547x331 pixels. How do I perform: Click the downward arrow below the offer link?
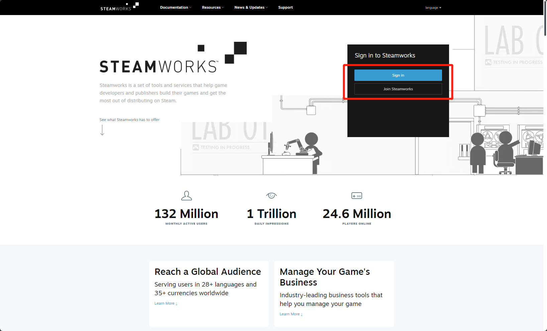102,130
